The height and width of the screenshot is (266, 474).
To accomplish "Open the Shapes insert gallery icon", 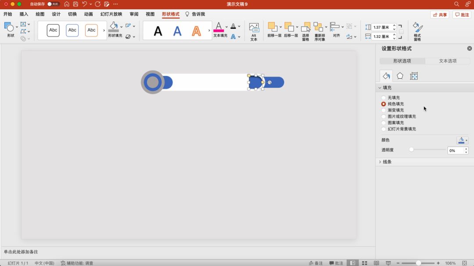I will point(9,28).
